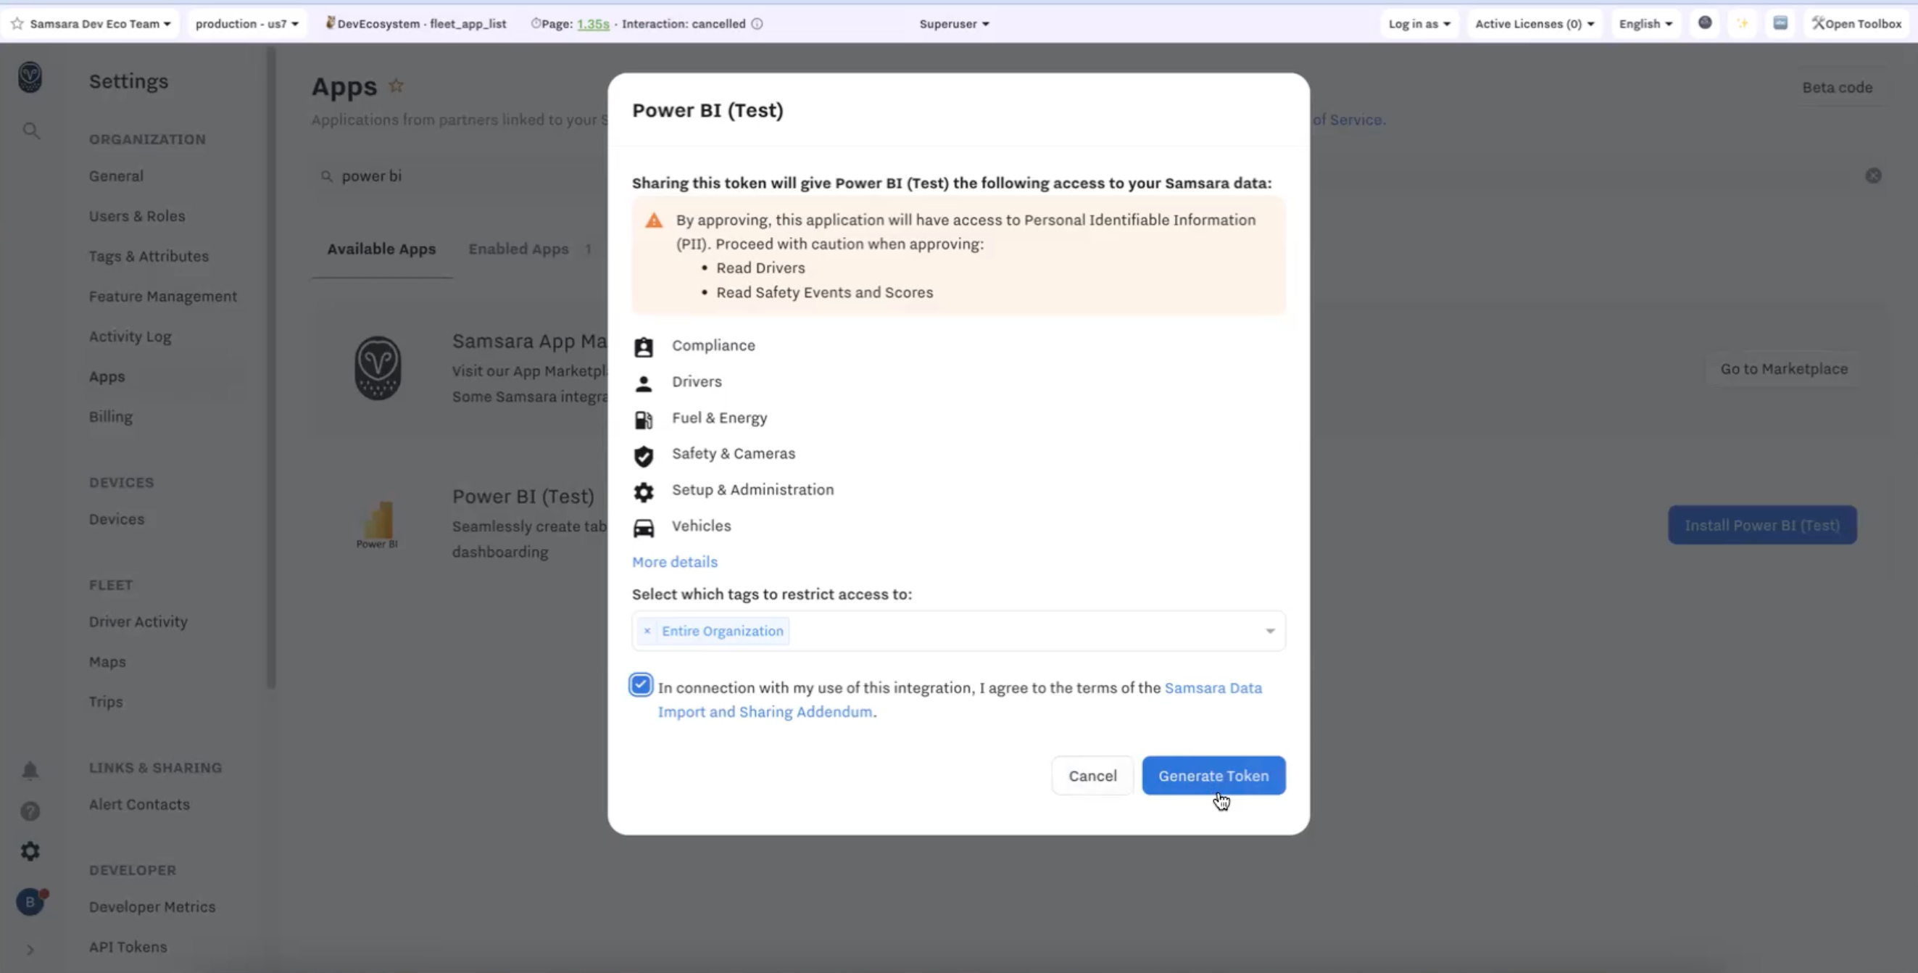The height and width of the screenshot is (973, 1918).
Task: Click the star icon beside Samsara Dev Eco Team
Action: click(x=17, y=24)
